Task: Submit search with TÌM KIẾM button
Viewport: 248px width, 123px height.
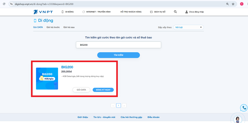Action: tap(118, 55)
